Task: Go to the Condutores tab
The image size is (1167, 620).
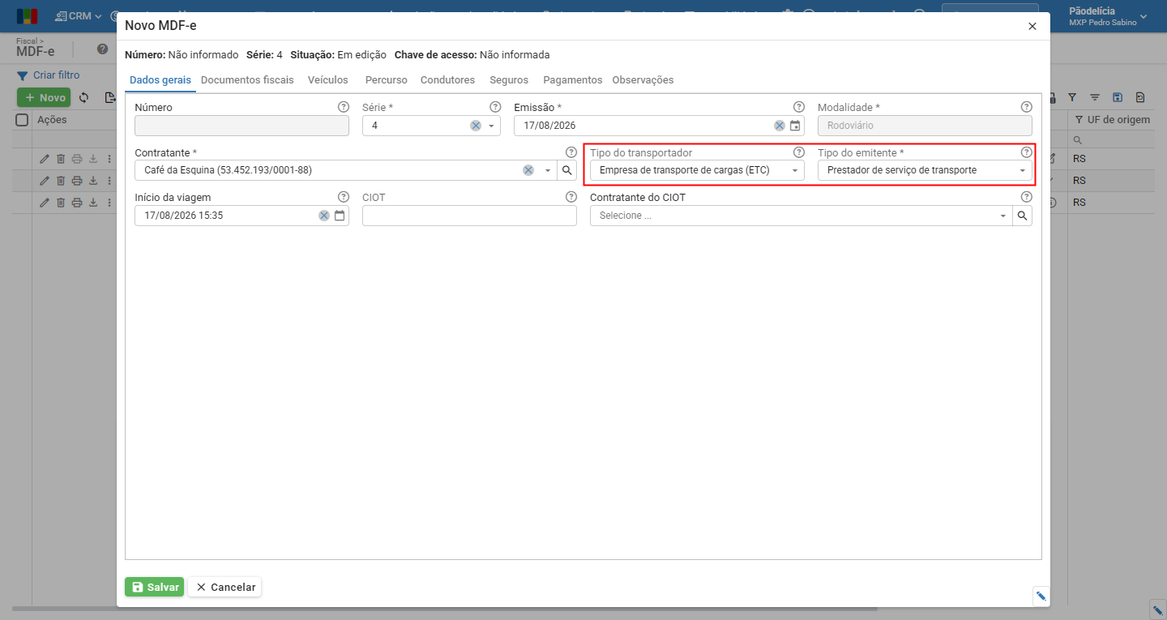Action: (x=447, y=80)
